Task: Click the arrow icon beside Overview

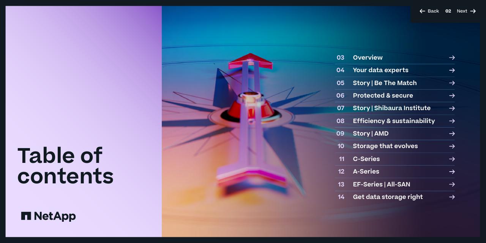Action: 452,58
